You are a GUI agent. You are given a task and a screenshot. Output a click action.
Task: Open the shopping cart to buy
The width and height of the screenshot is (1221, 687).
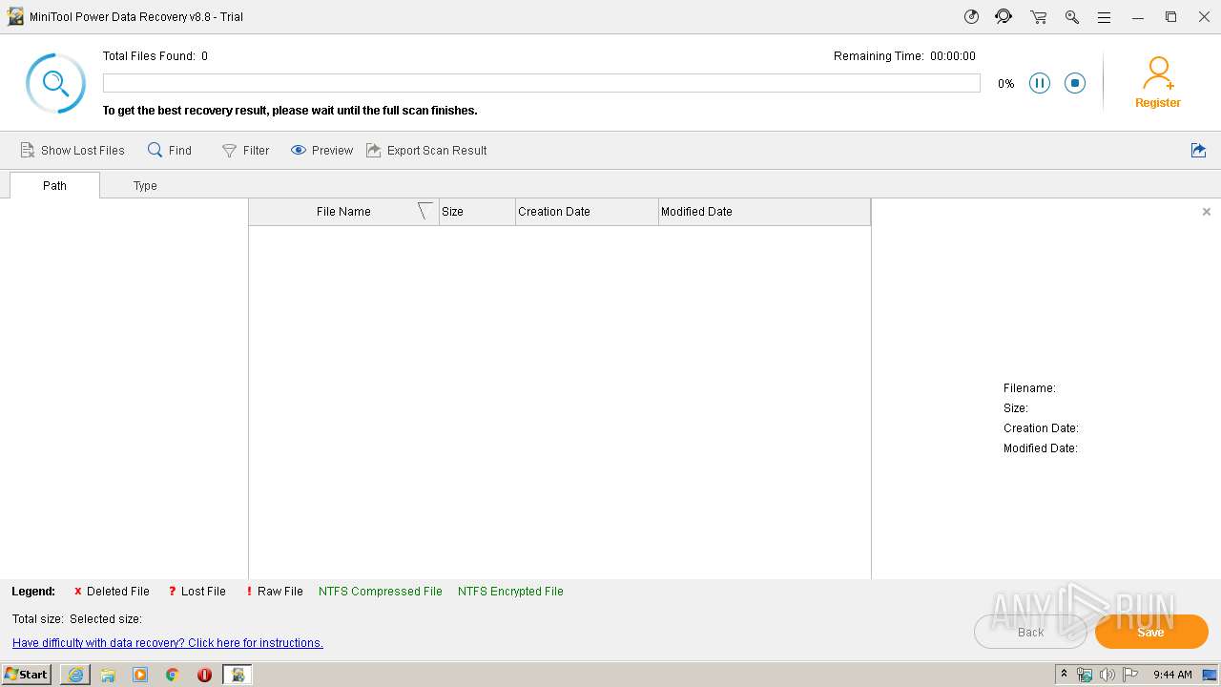tap(1038, 16)
